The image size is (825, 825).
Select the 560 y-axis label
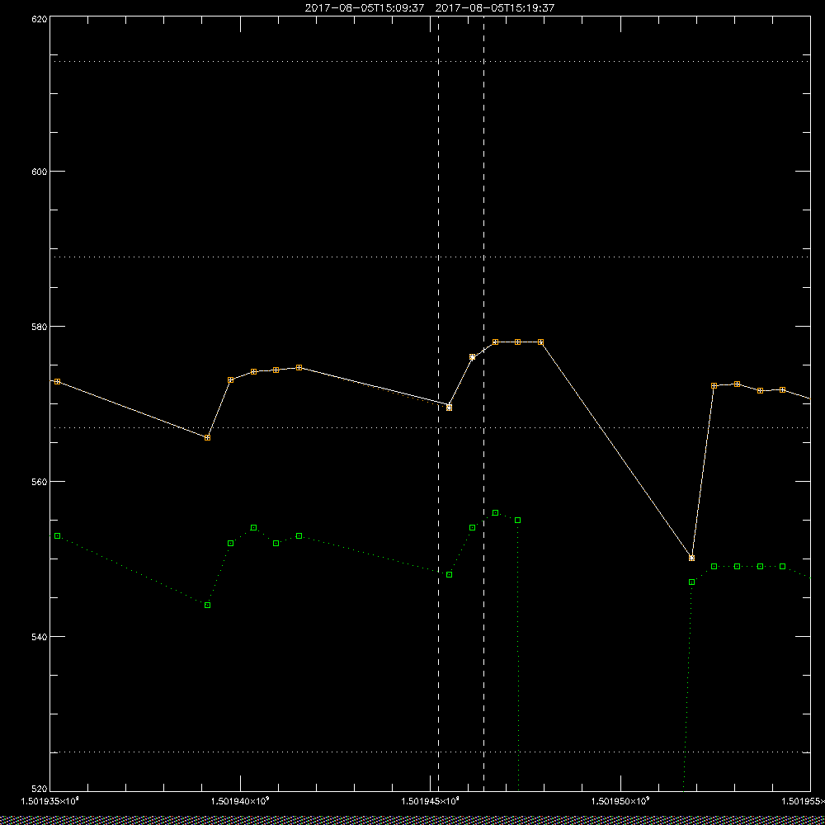tap(40, 482)
